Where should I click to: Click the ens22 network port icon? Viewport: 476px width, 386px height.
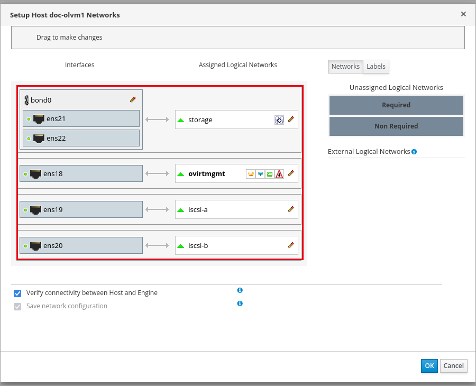pyautogui.click(x=39, y=139)
